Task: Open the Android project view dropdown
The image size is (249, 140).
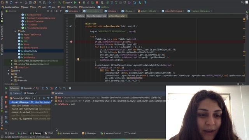Action: [x=21, y=11]
